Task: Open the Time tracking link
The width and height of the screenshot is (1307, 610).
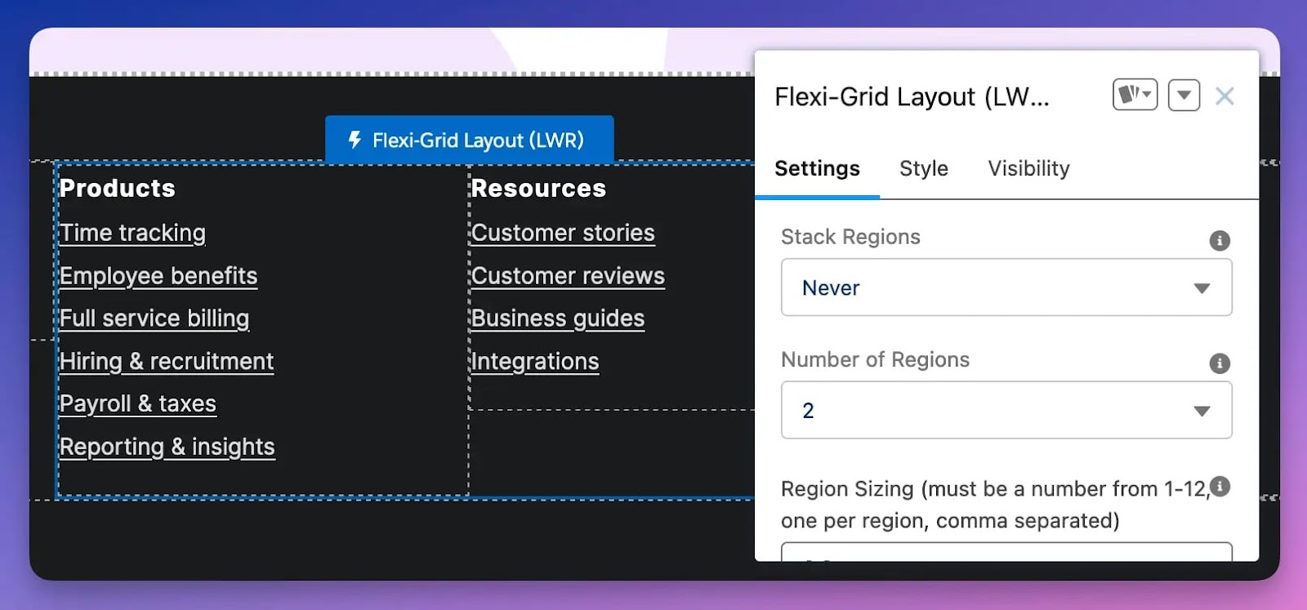Action: tap(132, 233)
